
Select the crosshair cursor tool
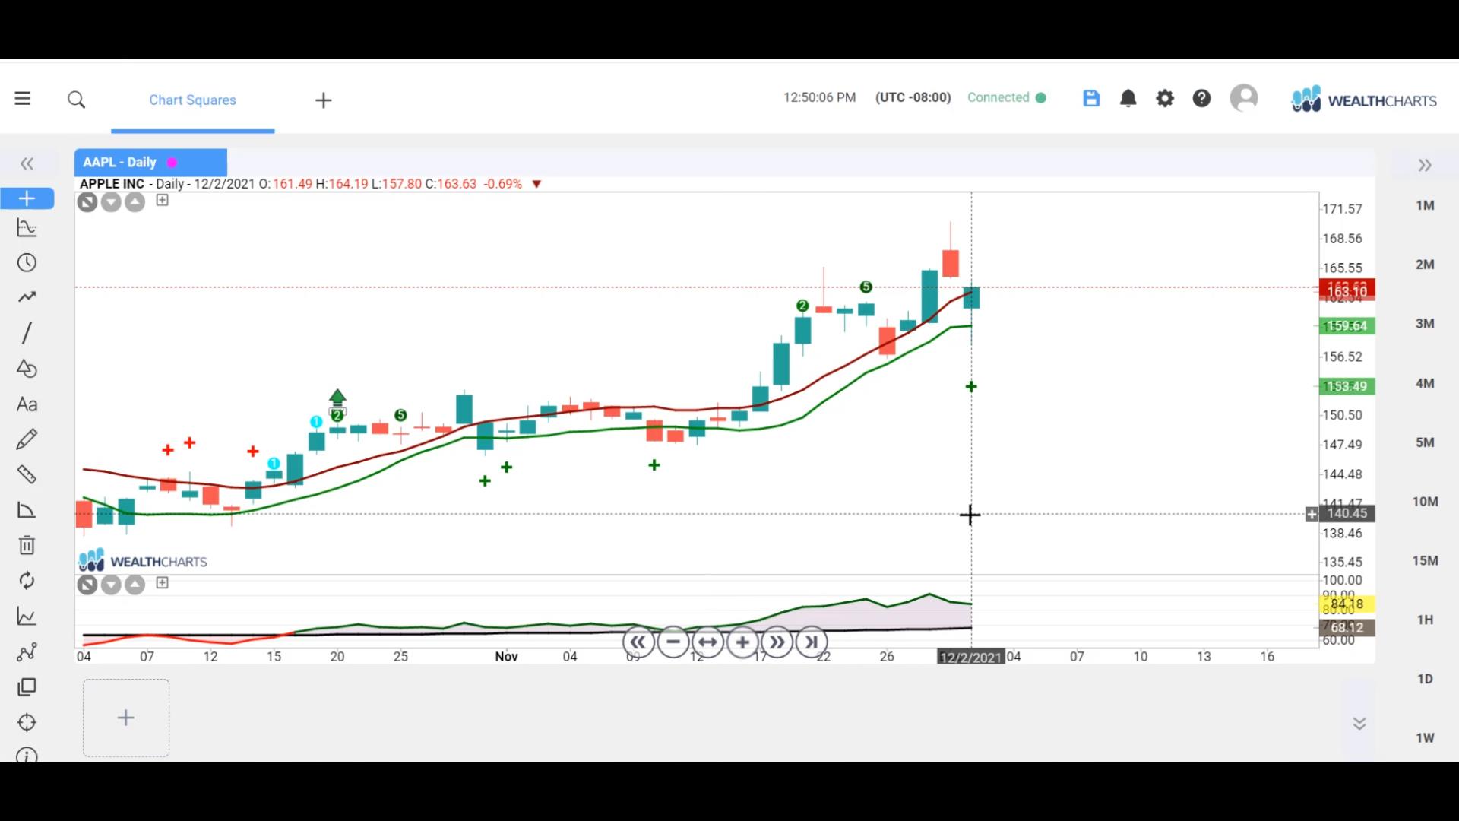point(27,198)
